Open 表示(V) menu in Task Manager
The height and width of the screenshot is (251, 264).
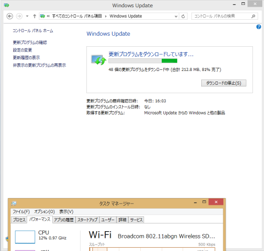pos(66,212)
